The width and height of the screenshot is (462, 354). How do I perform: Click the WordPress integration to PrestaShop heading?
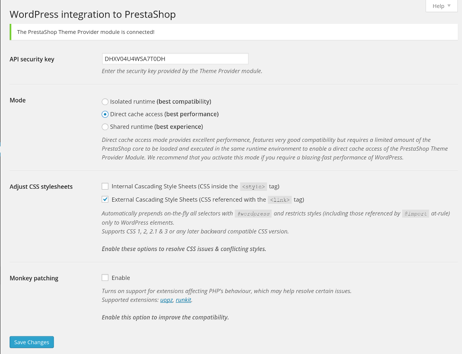92,14
